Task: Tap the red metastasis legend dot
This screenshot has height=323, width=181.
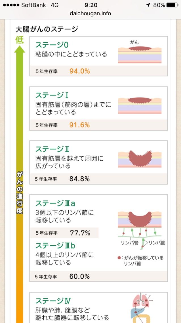Action: [x=119, y=258]
